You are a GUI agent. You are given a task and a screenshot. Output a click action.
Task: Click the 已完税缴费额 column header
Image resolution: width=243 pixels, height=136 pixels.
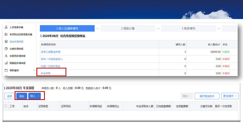(x=164, y=106)
